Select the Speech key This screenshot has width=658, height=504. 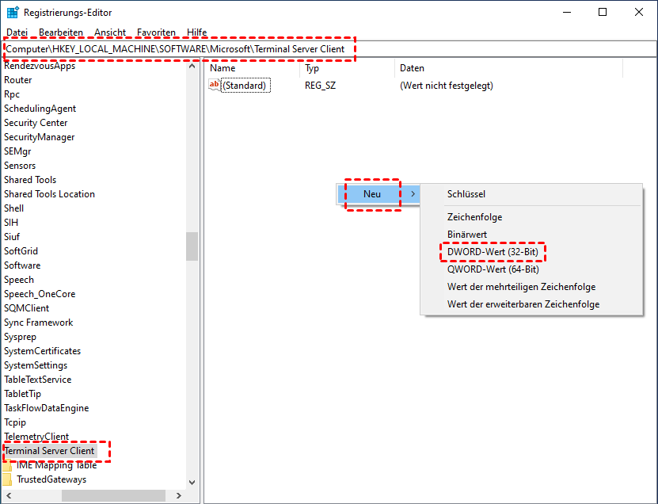[19, 280]
